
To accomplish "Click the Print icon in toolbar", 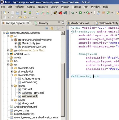I will [x=17, y=13].
